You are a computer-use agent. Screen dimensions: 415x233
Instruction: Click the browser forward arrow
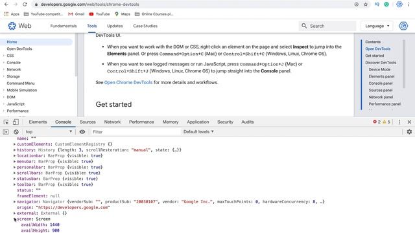16,5
